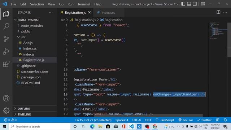Image resolution: width=231 pixels, height=130 pixels.
Task: Open the .gitignore file
Action: [35, 66]
